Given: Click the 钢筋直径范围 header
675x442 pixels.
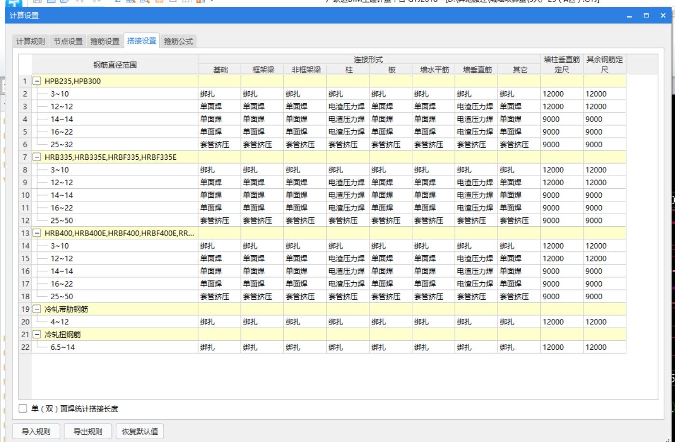Looking at the screenshot, I should [115, 65].
